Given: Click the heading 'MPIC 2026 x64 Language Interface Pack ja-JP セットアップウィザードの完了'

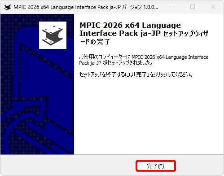Looking at the screenshot, I should point(144,33).
